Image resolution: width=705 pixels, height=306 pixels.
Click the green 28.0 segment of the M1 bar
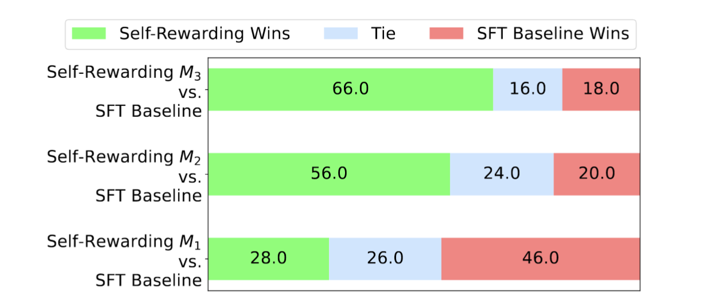[x=268, y=258]
